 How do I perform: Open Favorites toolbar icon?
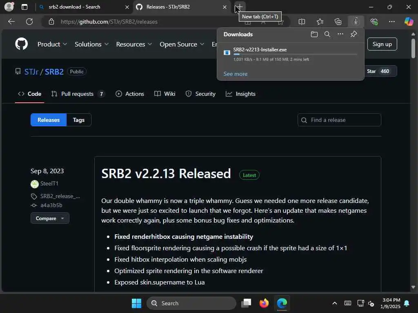coord(320,22)
